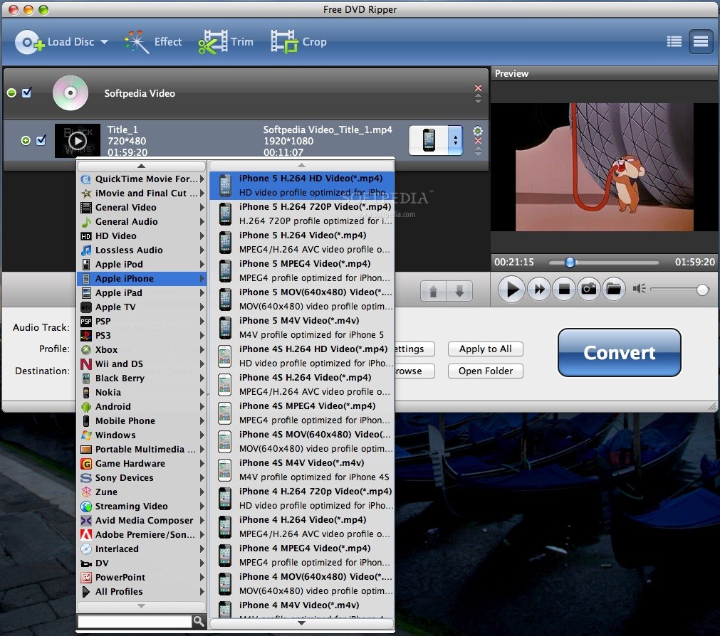Click the Browse button beside Destination

[414, 371]
